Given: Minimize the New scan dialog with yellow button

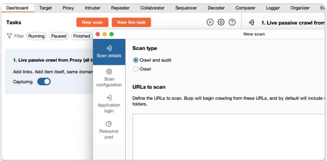Looking at the screenshot, I should [104, 34].
